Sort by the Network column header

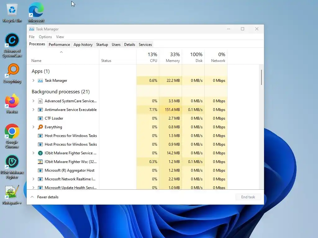click(216, 57)
